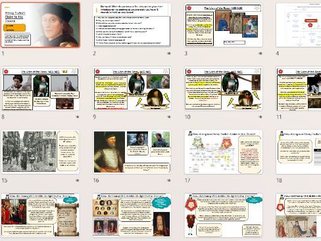This screenshot has width=321, height=241.
Task: Select bottom-row slide with medieval tapestry image
Action: click(299, 215)
